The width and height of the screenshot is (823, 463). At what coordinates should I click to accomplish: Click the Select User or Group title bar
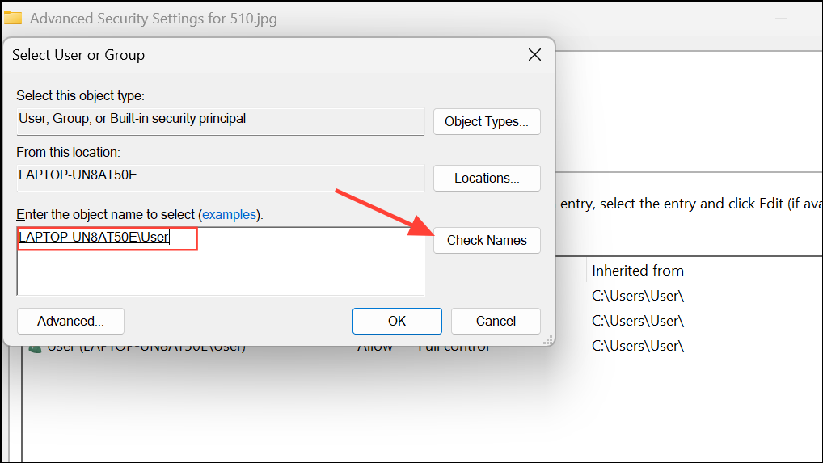tap(263, 54)
